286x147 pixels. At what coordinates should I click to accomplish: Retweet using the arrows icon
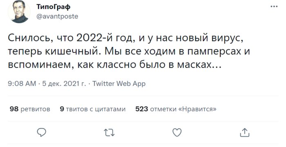click(109, 132)
